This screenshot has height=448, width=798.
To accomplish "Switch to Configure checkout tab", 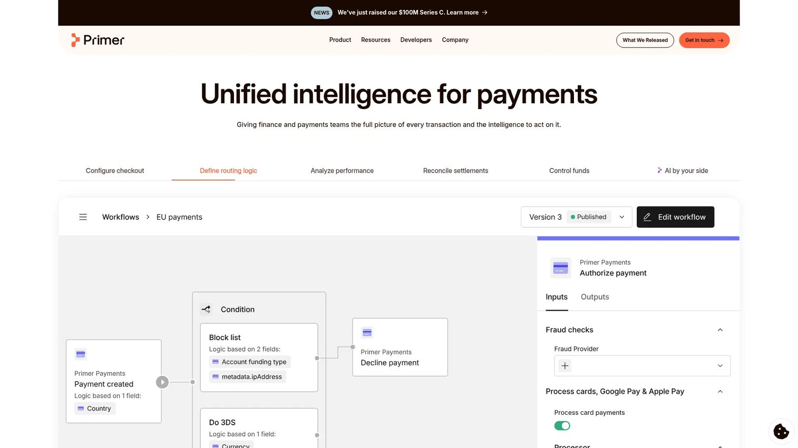I will click(115, 171).
